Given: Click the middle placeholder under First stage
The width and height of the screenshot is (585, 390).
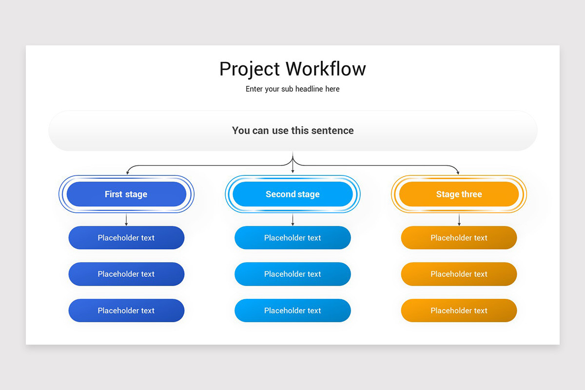Looking at the screenshot, I should pos(126,274).
